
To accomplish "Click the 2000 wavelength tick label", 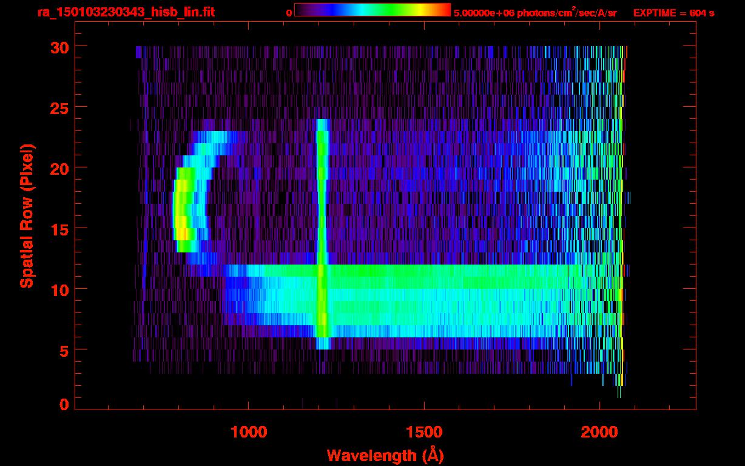I will 599,432.
